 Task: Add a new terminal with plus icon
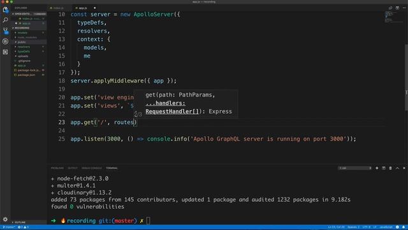point(377,168)
